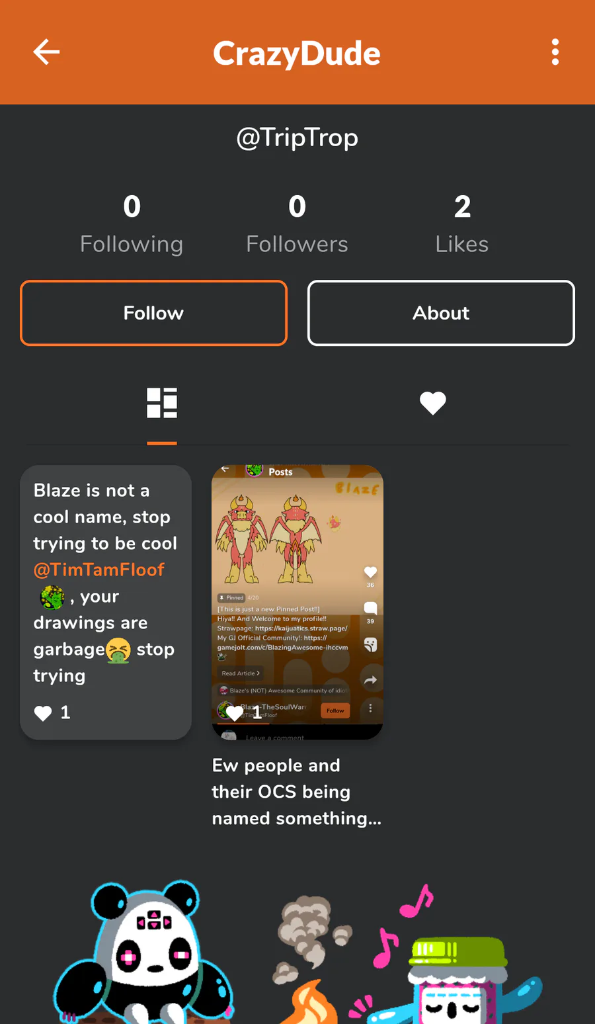Open the Ew people and their OCS caption
The height and width of the screenshot is (1024, 595).
coord(297,792)
